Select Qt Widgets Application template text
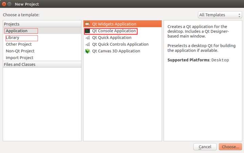The width and height of the screenshot is (244, 153). pos(114,24)
